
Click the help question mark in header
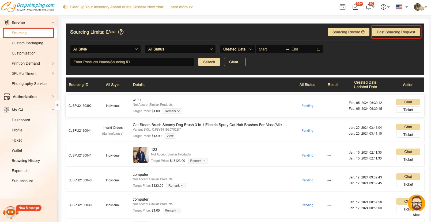[383, 7]
